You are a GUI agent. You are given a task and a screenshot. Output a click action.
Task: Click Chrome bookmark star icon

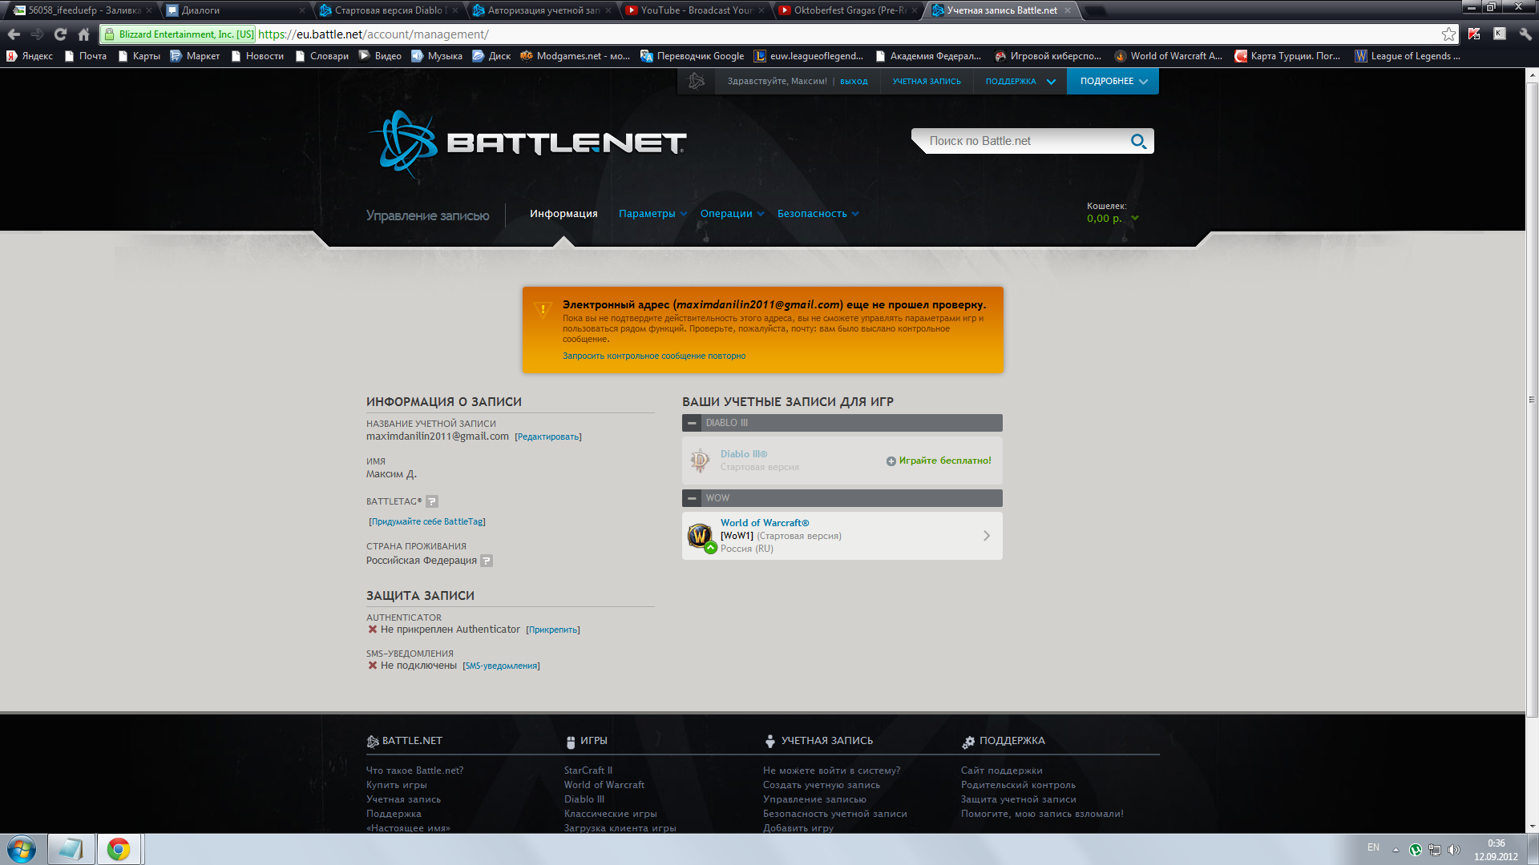[1448, 34]
